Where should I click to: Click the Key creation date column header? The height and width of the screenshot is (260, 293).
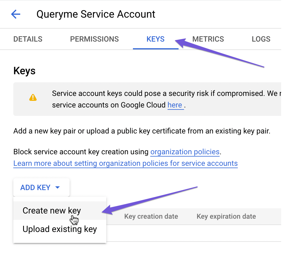point(151,216)
